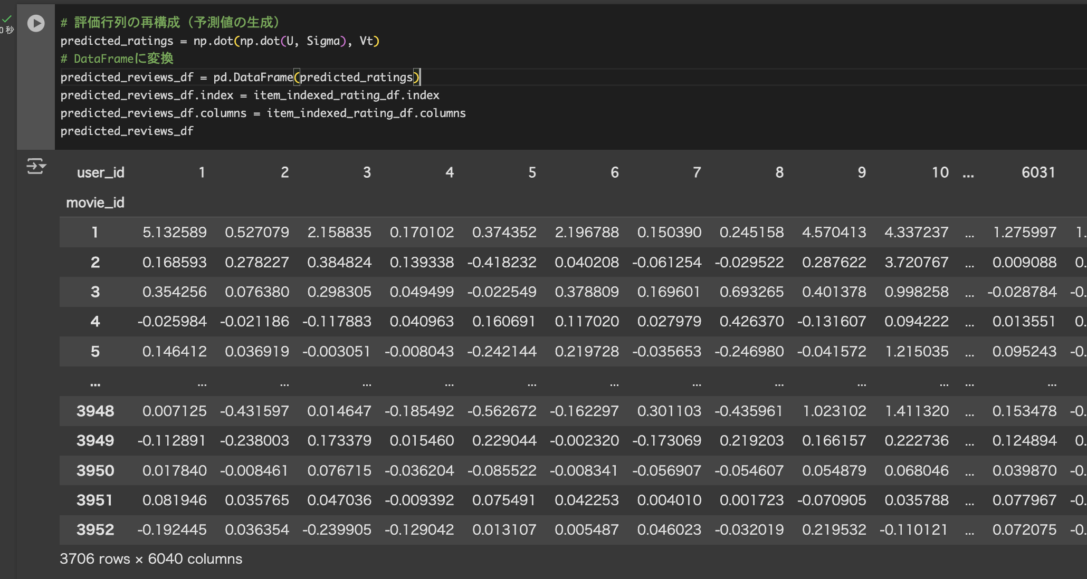Click the output actions icon beside table
Image resolution: width=1087 pixels, height=579 pixels.
[x=36, y=167]
